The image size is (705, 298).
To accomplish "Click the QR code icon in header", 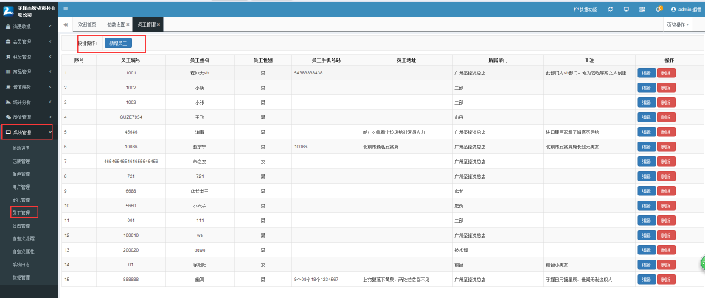I will point(642,10).
